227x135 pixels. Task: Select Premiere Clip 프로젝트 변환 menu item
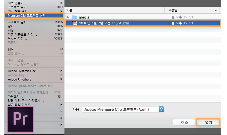point(34,16)
